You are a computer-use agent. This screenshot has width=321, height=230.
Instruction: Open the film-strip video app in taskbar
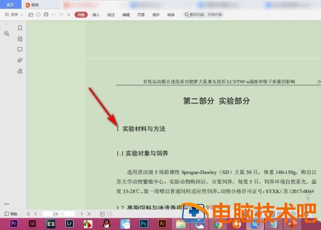point(51,224)
